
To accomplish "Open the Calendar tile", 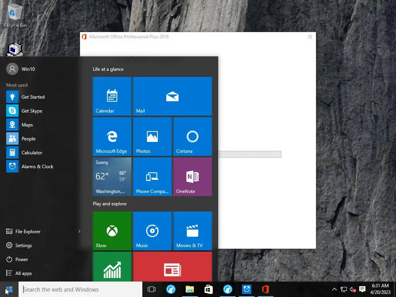I will coord(112,96).
